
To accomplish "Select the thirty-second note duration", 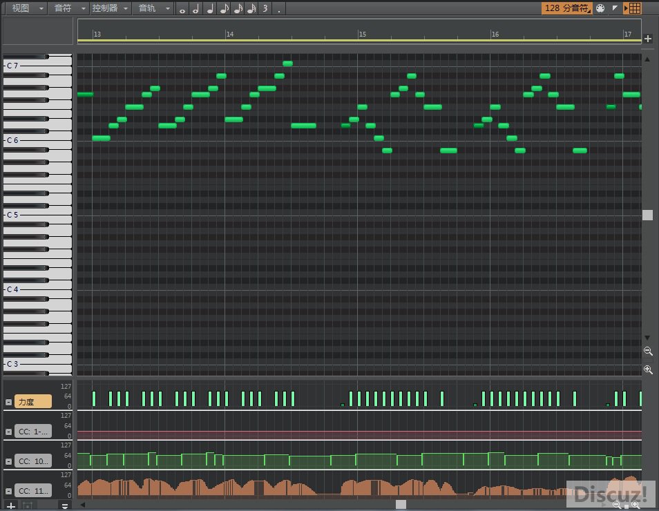I will (251, 8).
